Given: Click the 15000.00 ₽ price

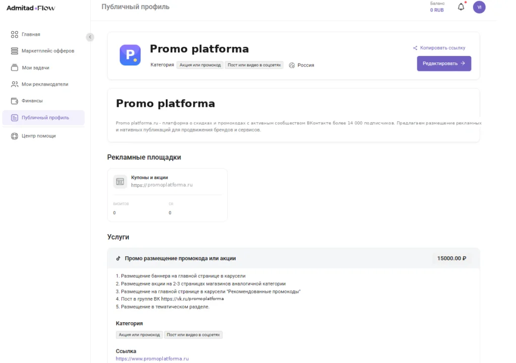Looking at the screenshot, I should click(x=451, y=258).
